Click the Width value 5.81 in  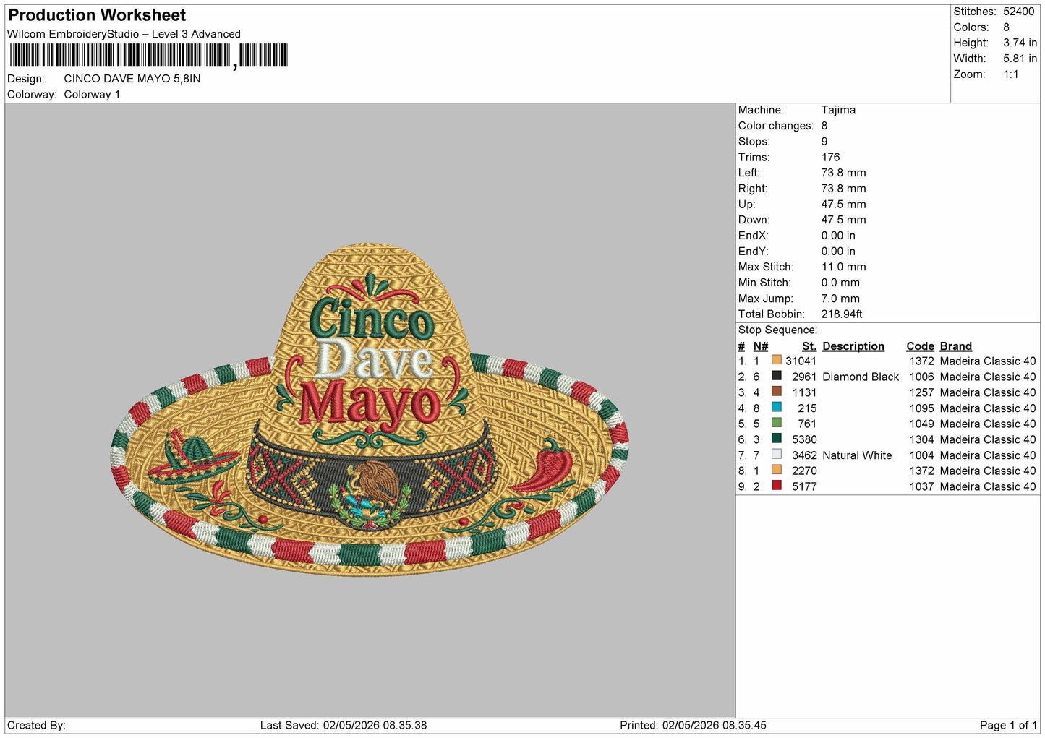tap(1020, 59)
